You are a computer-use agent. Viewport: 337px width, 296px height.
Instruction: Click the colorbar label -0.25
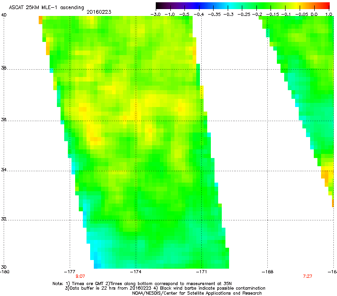[x=244, y=15]
